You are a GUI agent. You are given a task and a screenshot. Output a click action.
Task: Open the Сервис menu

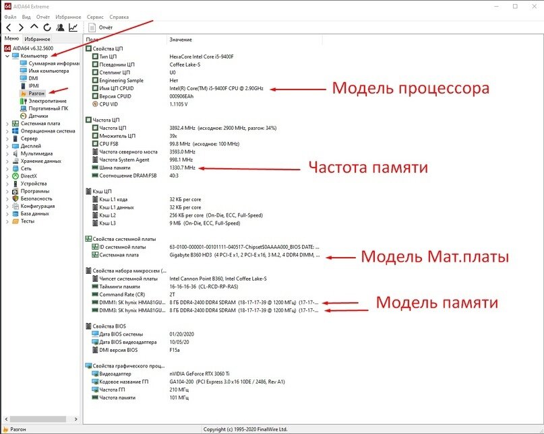tap(95, 17)
